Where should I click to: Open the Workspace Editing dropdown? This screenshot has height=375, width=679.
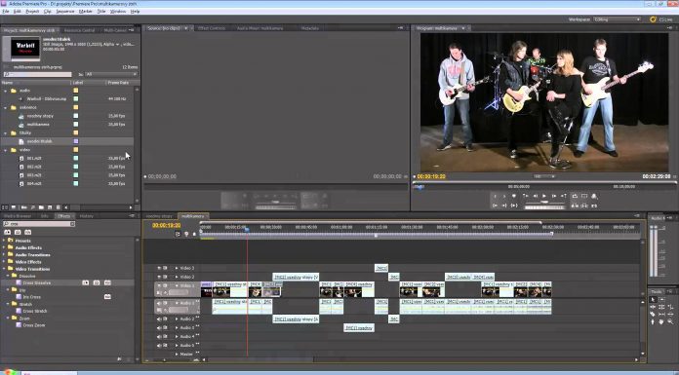coord(618,19)
